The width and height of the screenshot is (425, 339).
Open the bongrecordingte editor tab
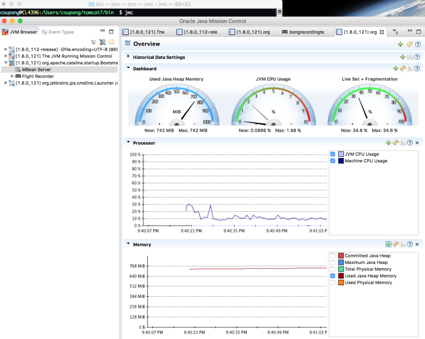pos(303,32)
